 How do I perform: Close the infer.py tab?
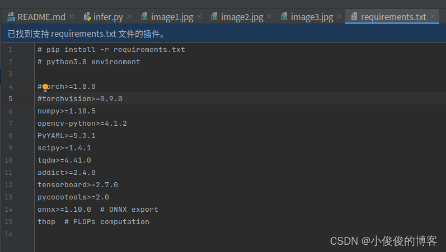pos(129,16)
